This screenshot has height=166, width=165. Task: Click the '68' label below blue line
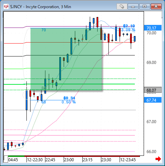44,102
